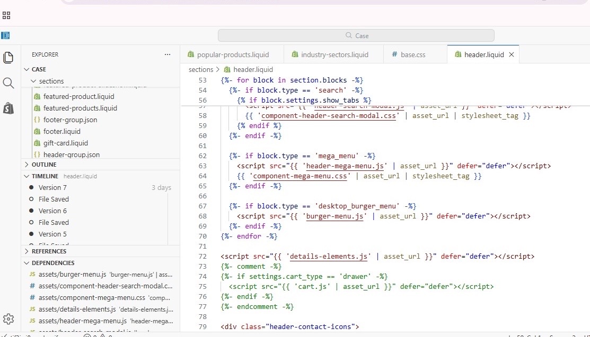Click the '3 days' timestamp of Version 7
Screen dimensions: 590x337
pos(162,187)
